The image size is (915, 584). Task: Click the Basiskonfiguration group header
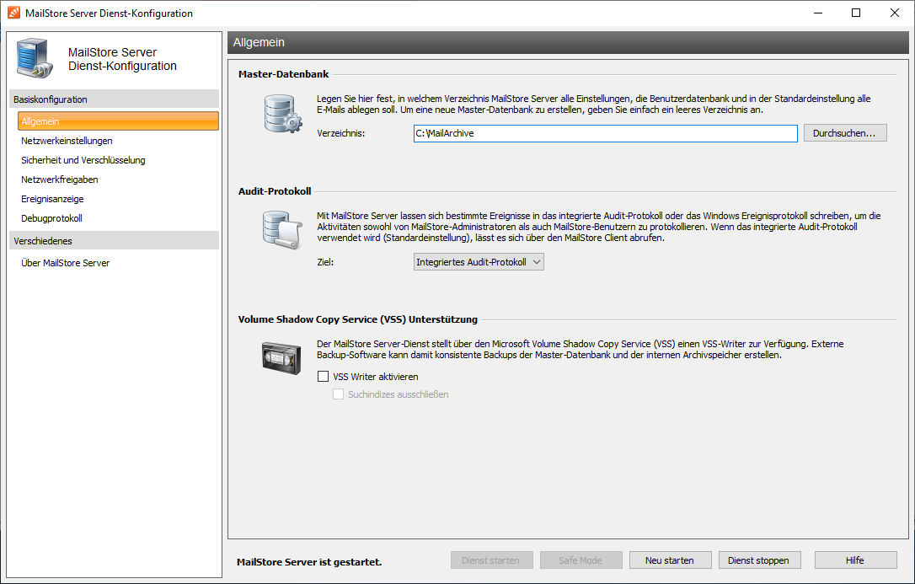(114, 99)
